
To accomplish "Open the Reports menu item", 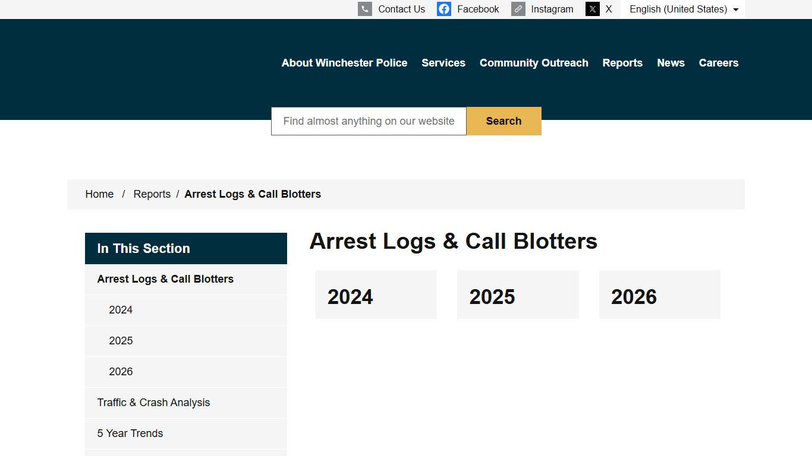I will 622,62.
